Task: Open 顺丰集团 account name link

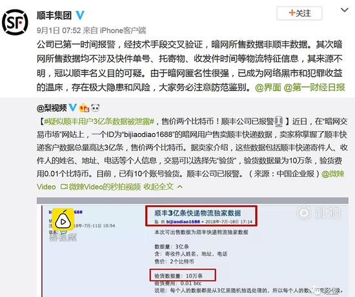Action: point(54,15)
